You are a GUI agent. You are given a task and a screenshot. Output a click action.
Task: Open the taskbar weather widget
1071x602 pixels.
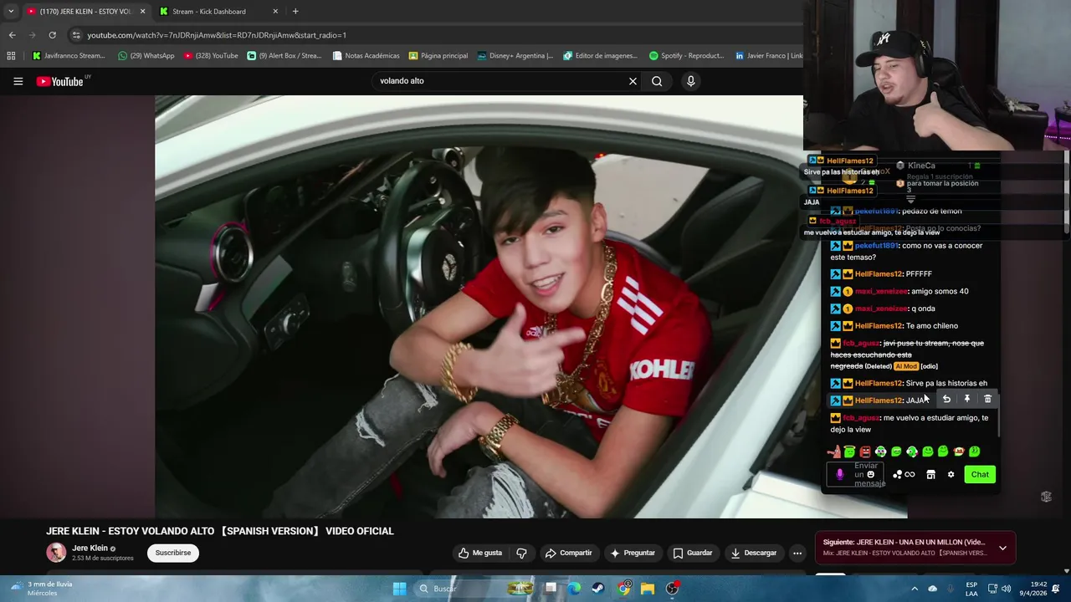pos(42,589)
